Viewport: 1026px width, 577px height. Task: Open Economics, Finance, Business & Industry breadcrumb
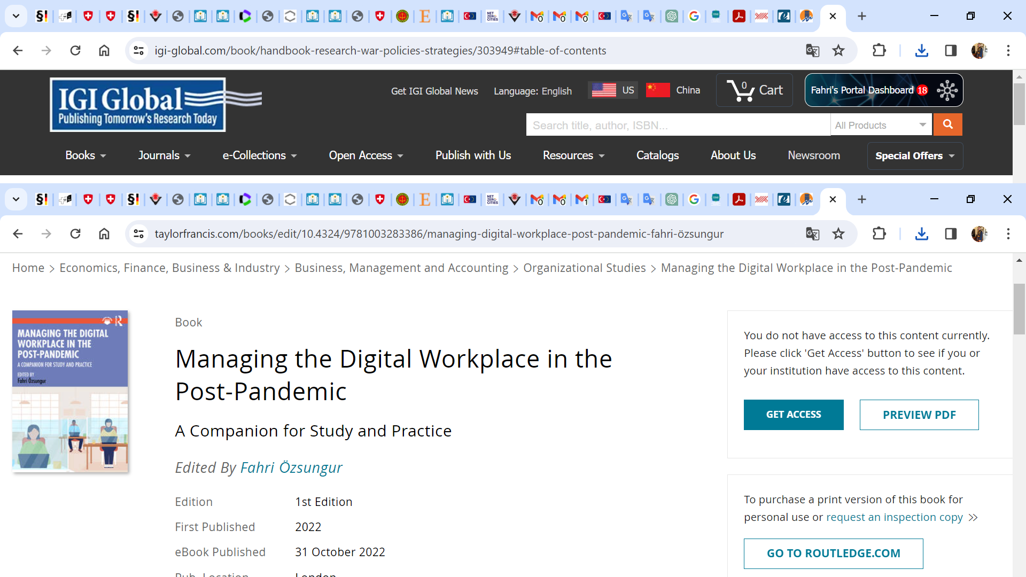point(169,268)
